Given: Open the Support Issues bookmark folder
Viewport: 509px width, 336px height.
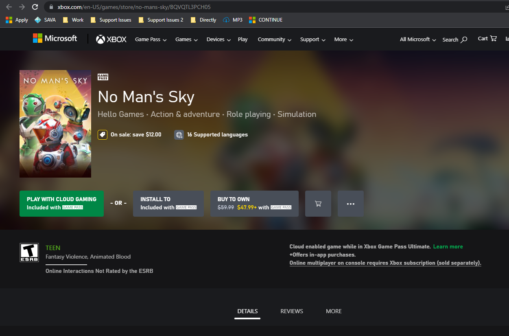Looking at the screenshot, I should 111,20.
